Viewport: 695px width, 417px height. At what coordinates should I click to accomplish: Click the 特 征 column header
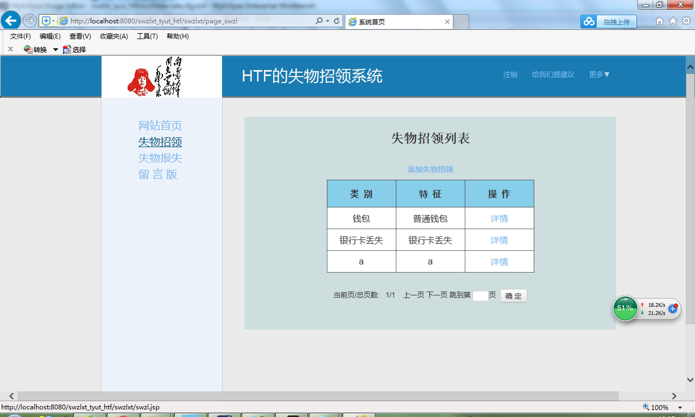(x=431, y=194)
